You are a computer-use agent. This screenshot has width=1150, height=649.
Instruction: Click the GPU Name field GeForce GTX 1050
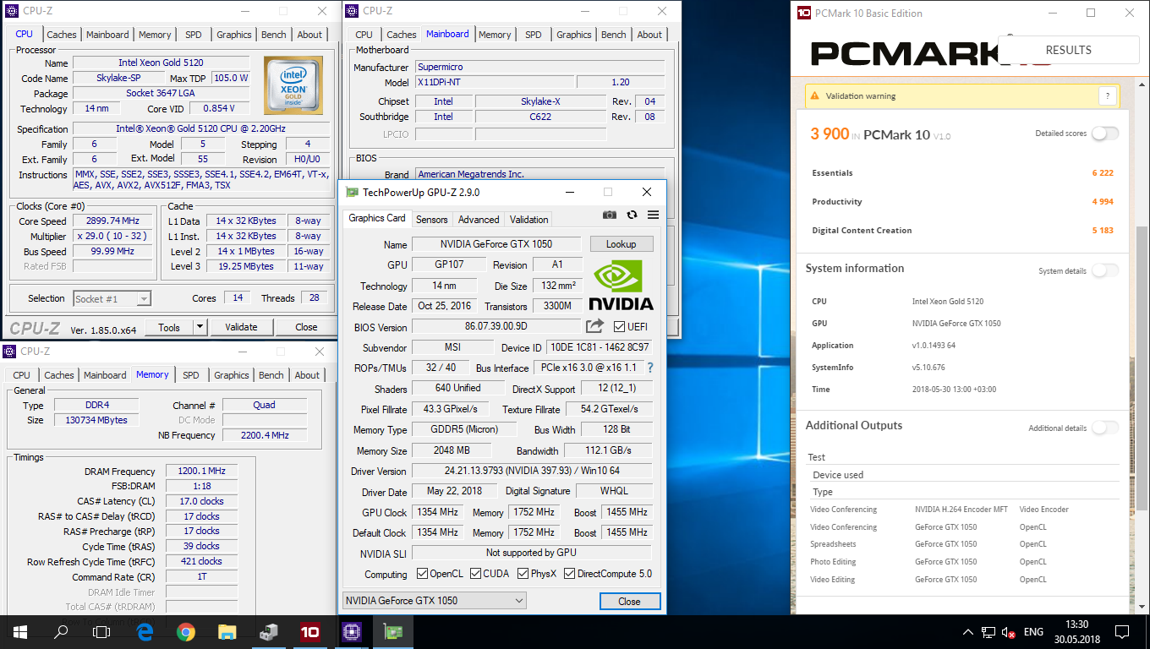[496, 244]
